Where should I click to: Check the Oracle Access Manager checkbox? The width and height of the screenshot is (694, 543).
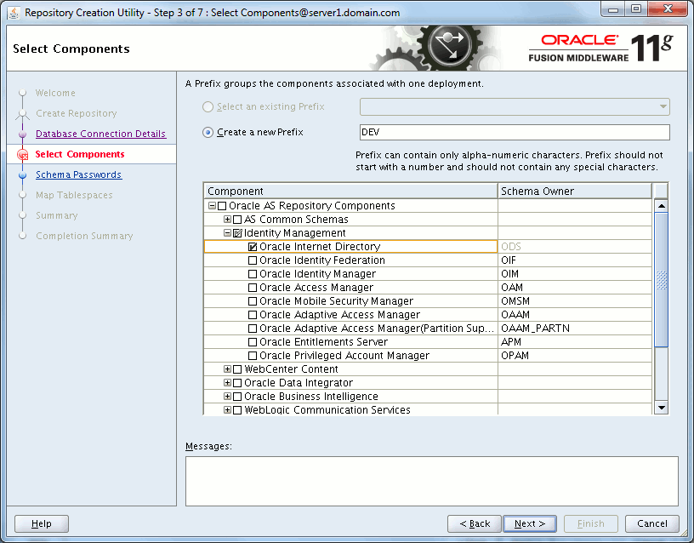(253, 288)
